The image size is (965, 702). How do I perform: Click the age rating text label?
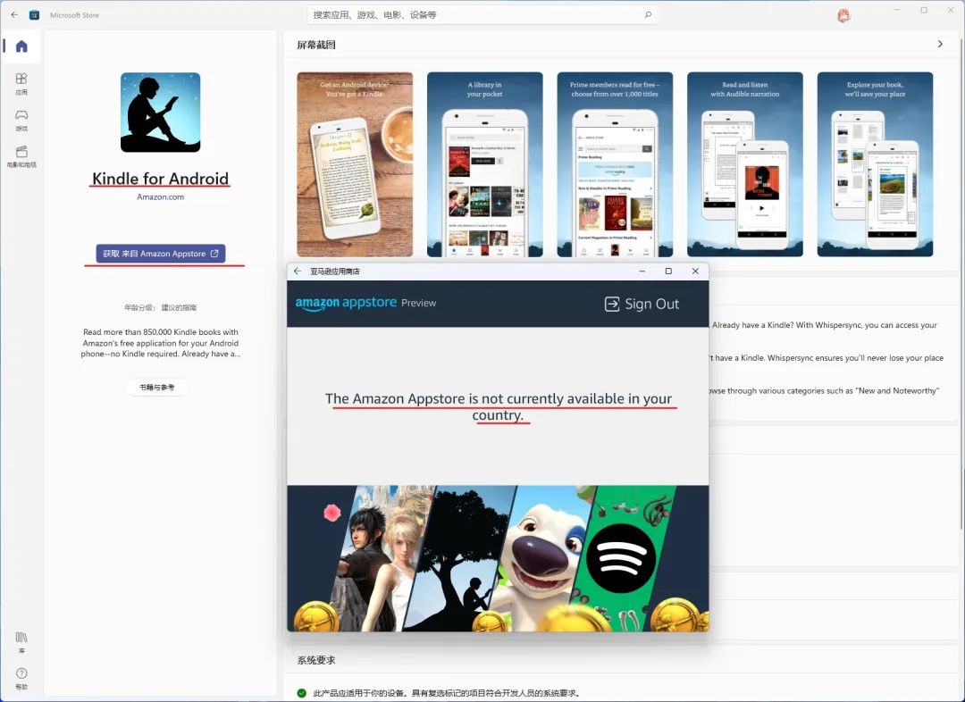pyautogui.click(x=161, y=307)
